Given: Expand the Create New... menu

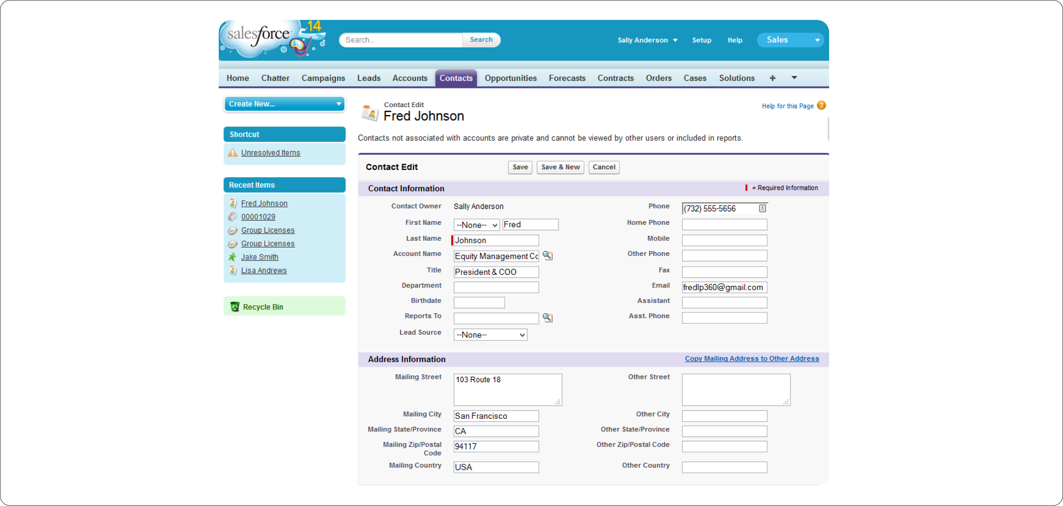Looking at the screenshot, I should click(x=284, y=104).
